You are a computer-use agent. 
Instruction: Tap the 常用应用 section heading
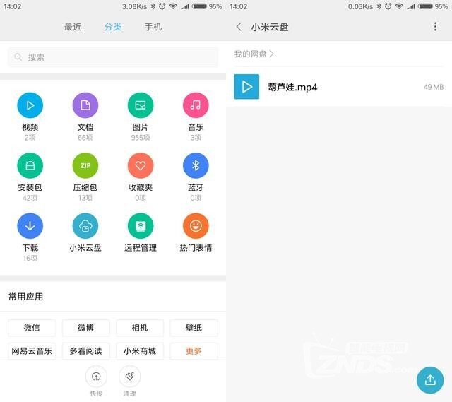click(25, 297)
